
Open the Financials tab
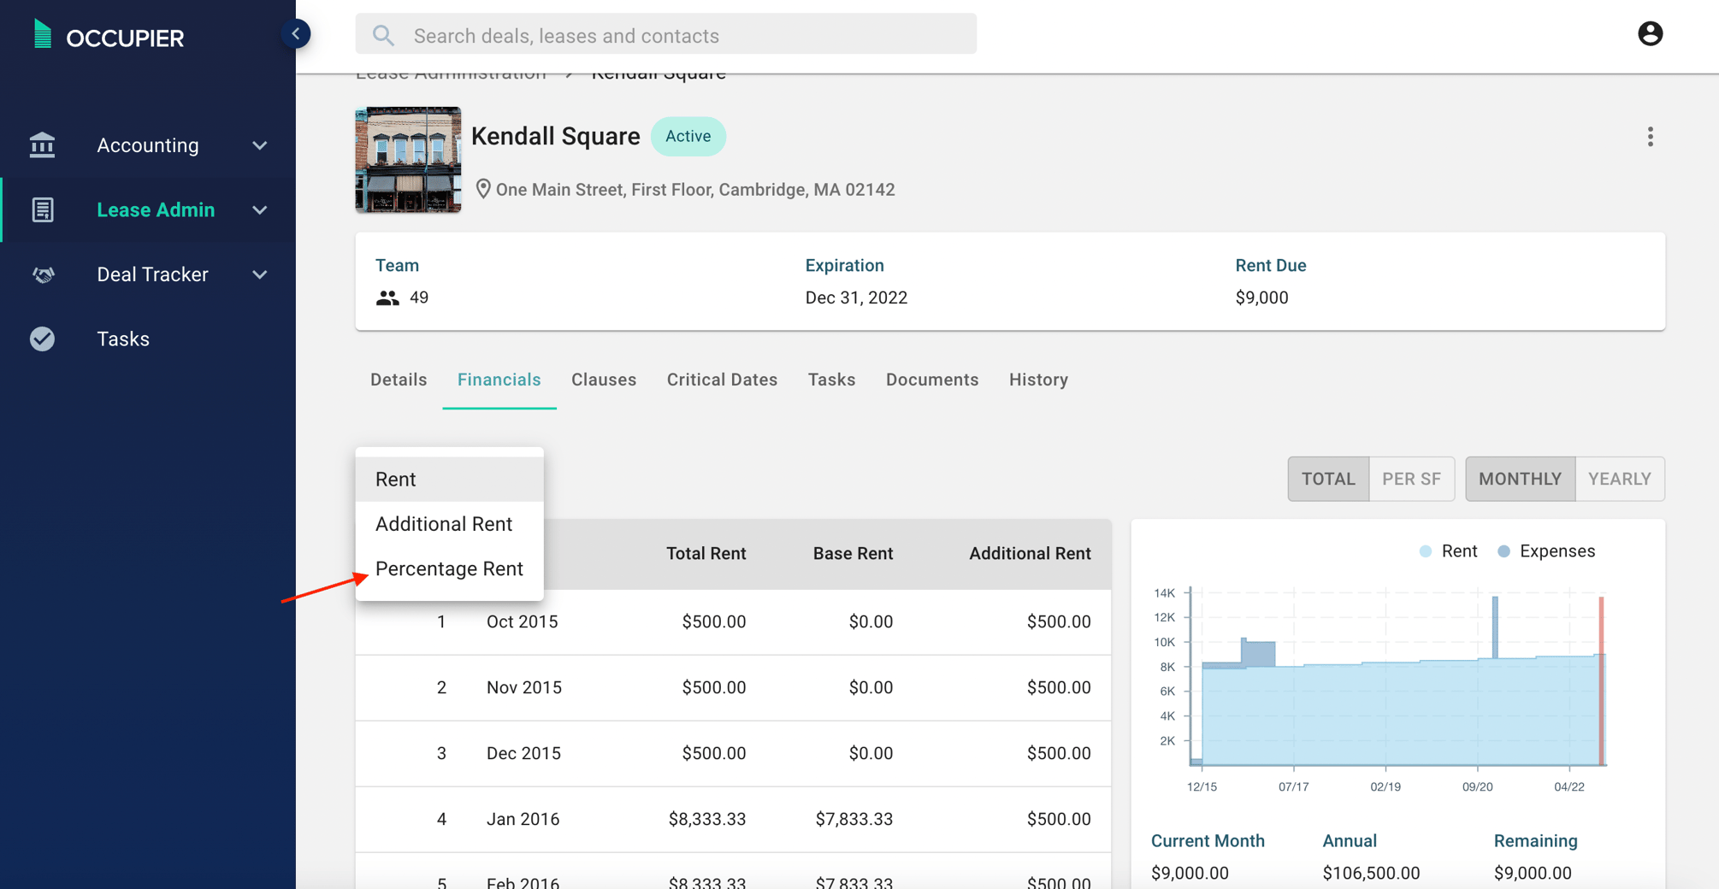[499, 380]
